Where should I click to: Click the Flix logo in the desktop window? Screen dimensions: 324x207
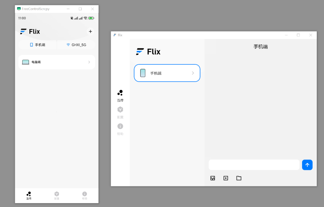tap(148, 52)
